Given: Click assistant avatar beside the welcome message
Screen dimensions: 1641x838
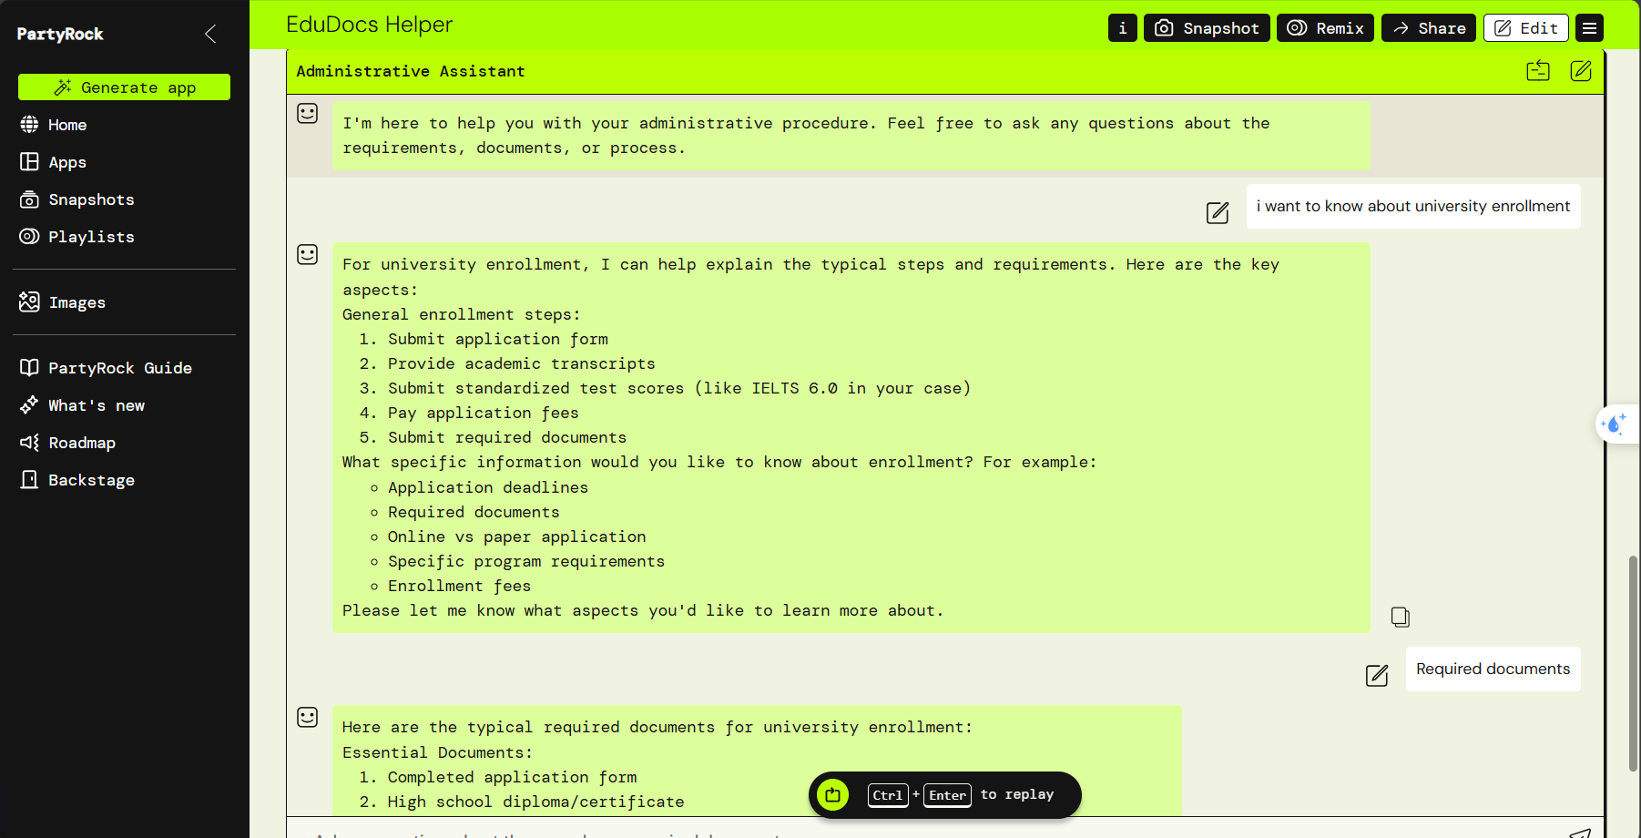Looking at the screenshot, I should click(x=308, y=114).
